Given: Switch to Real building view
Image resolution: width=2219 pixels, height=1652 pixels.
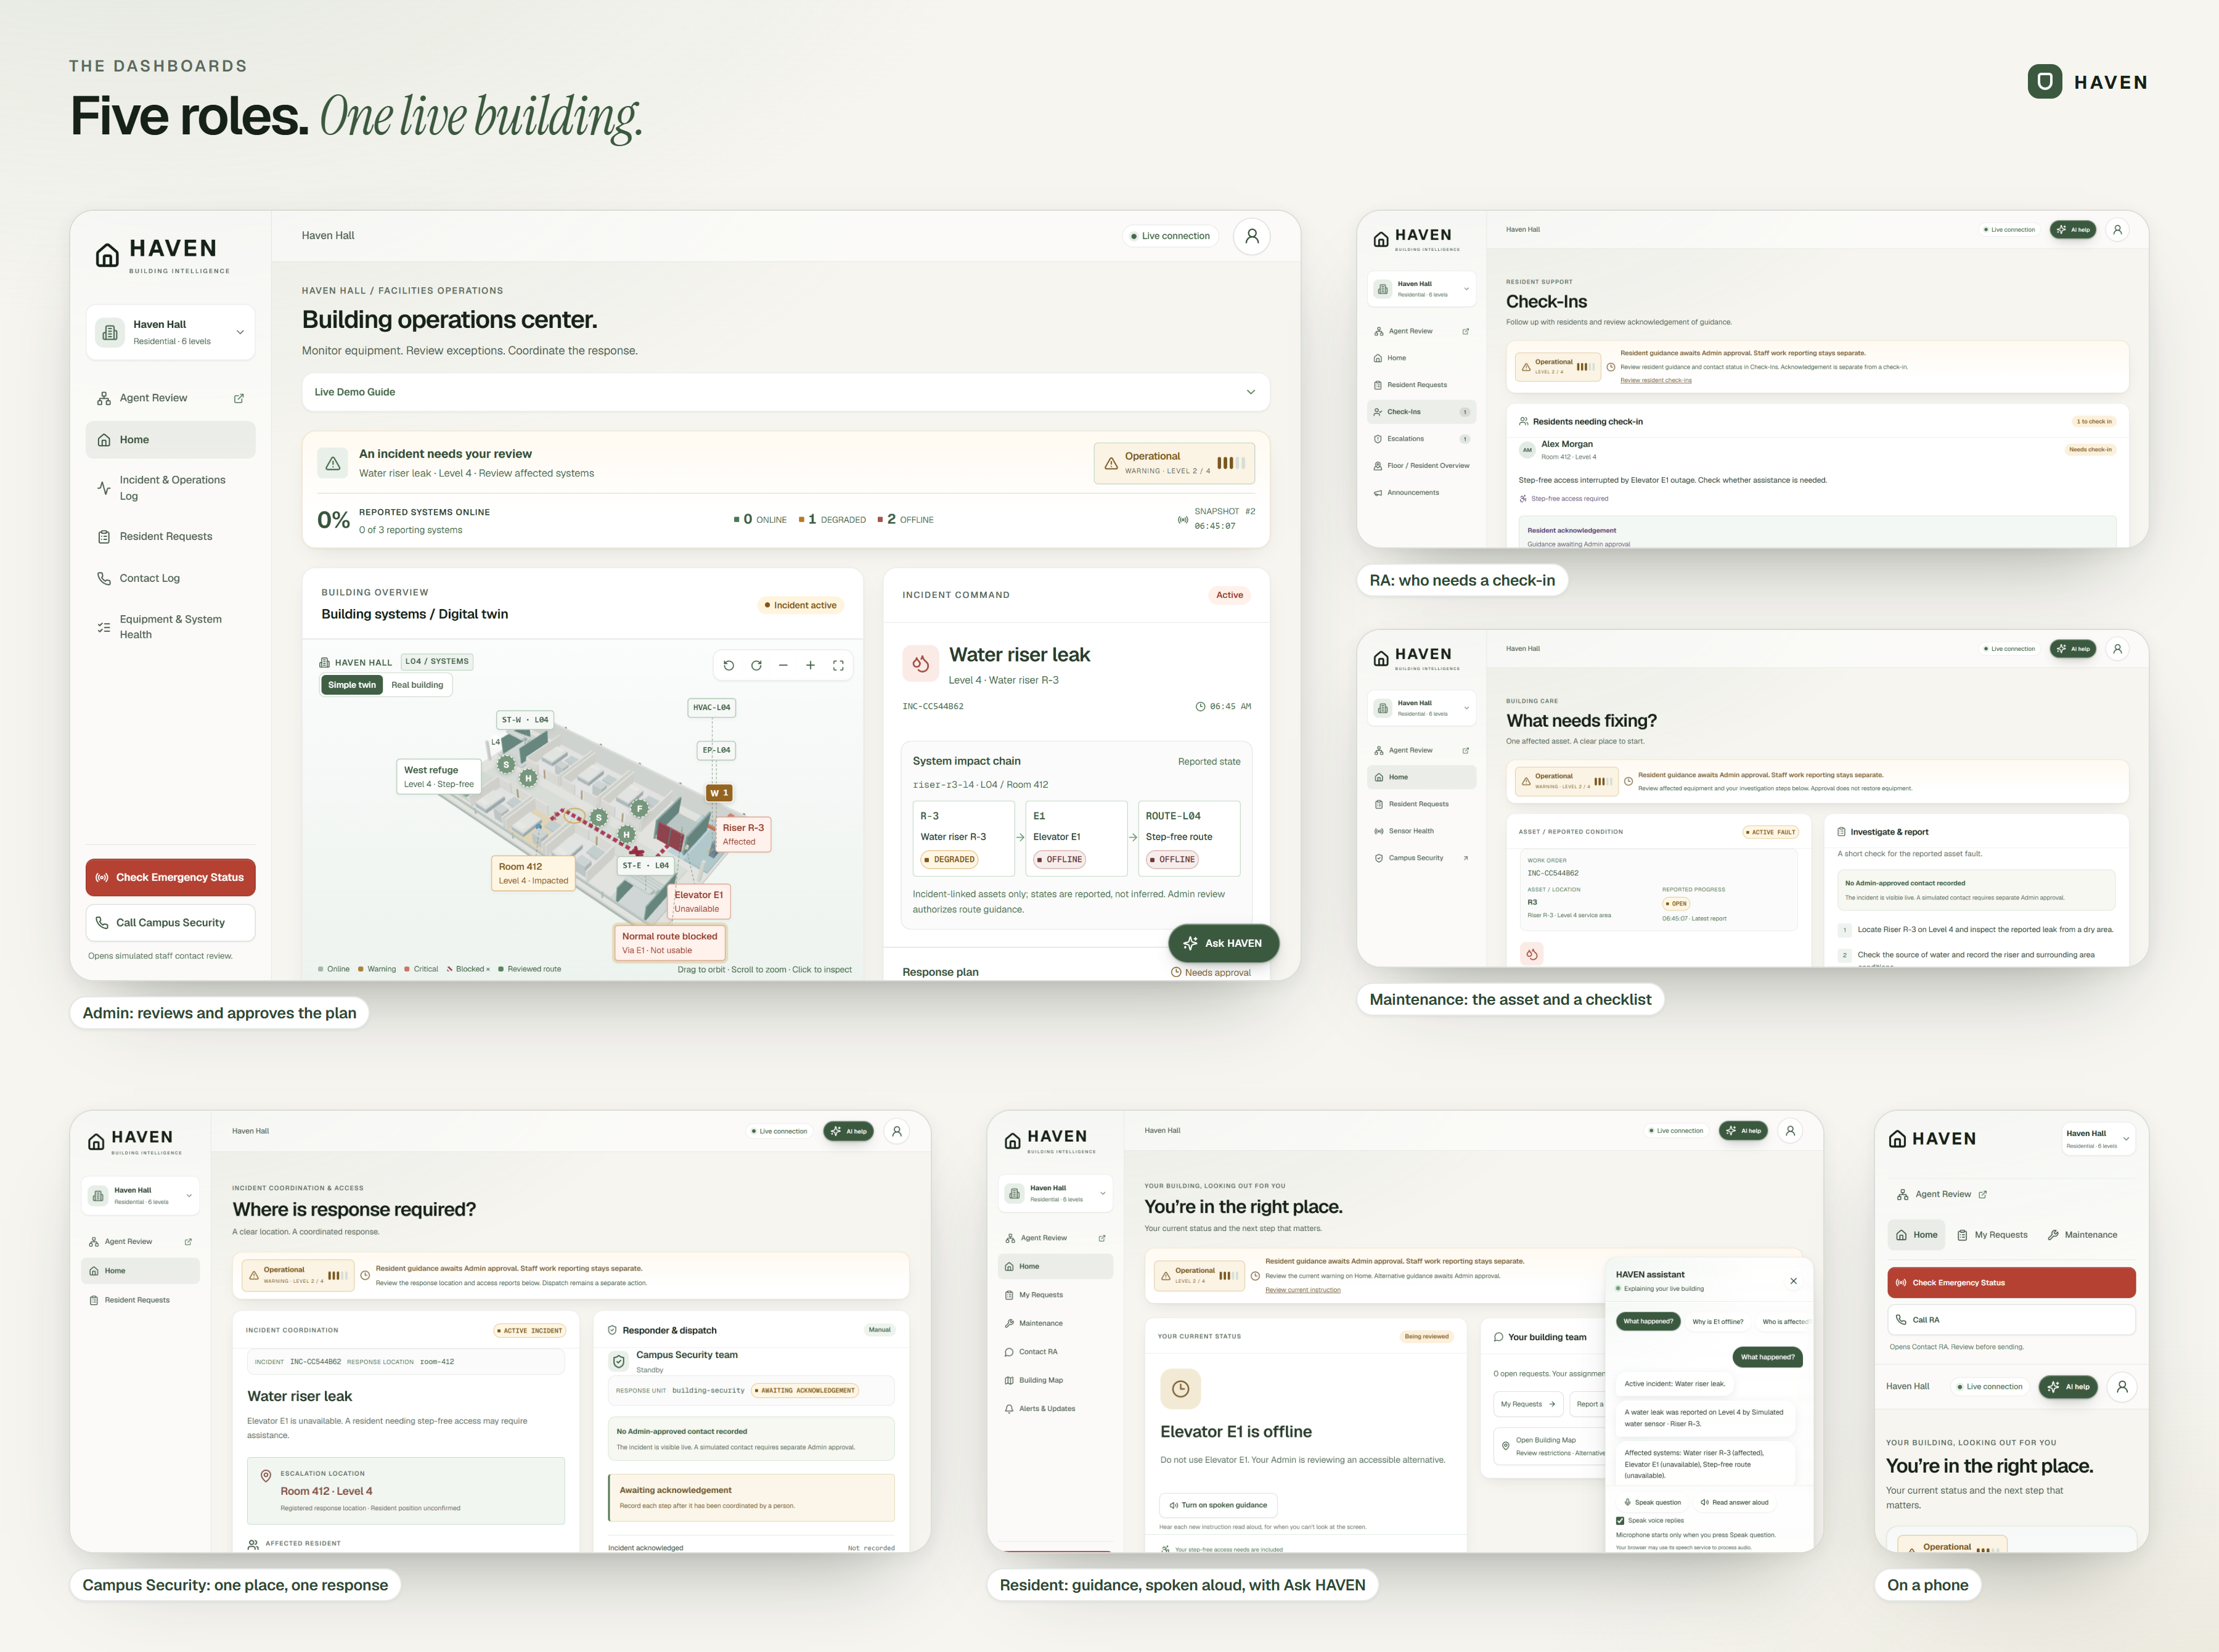Looking at the screenshot, I should coord(417,685).
